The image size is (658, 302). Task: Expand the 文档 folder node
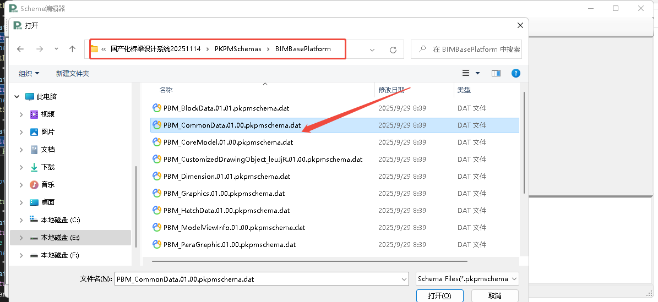(21, 149)
